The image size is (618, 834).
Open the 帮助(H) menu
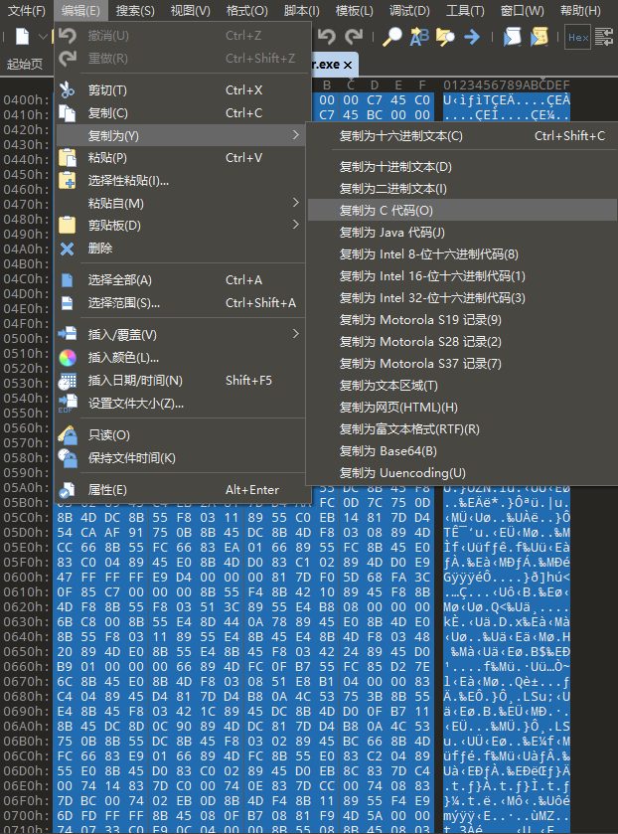(x=580, y=10)
